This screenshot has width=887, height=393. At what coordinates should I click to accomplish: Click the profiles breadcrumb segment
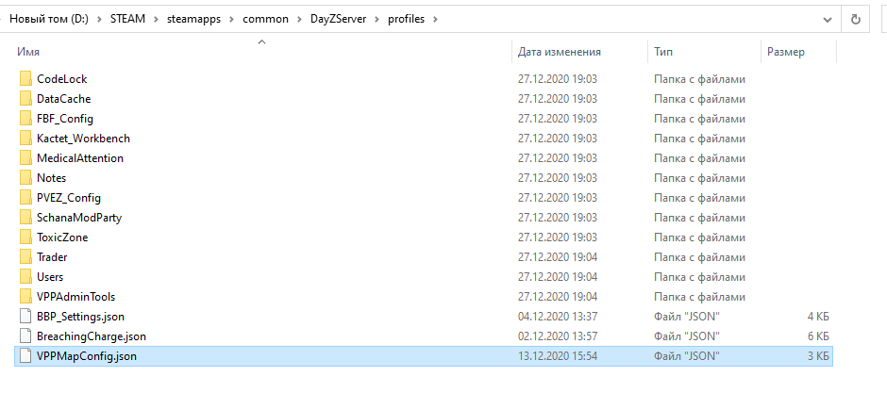pos(406,19)
